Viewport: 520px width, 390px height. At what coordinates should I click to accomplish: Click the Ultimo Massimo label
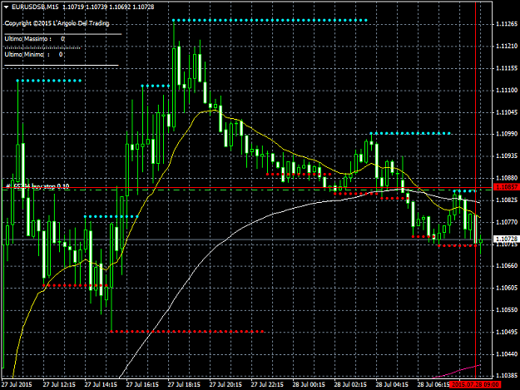pos(27,39)
